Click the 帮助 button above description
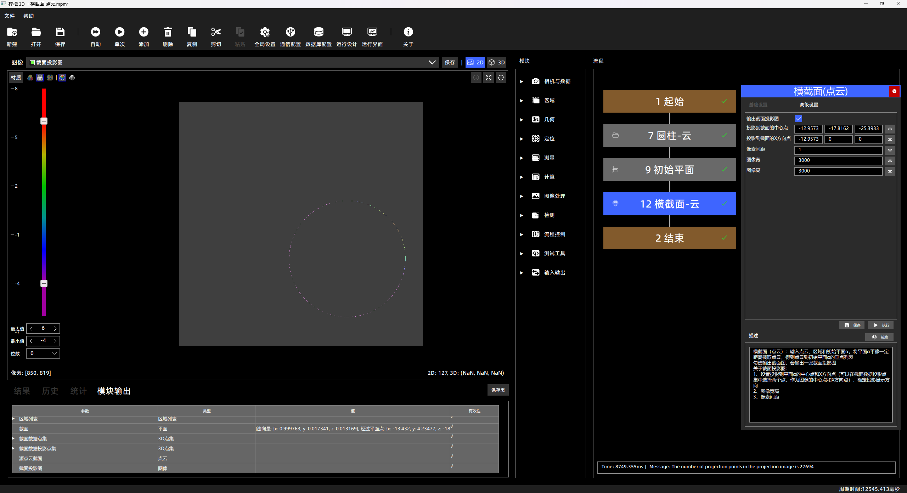 click(879, 337)
